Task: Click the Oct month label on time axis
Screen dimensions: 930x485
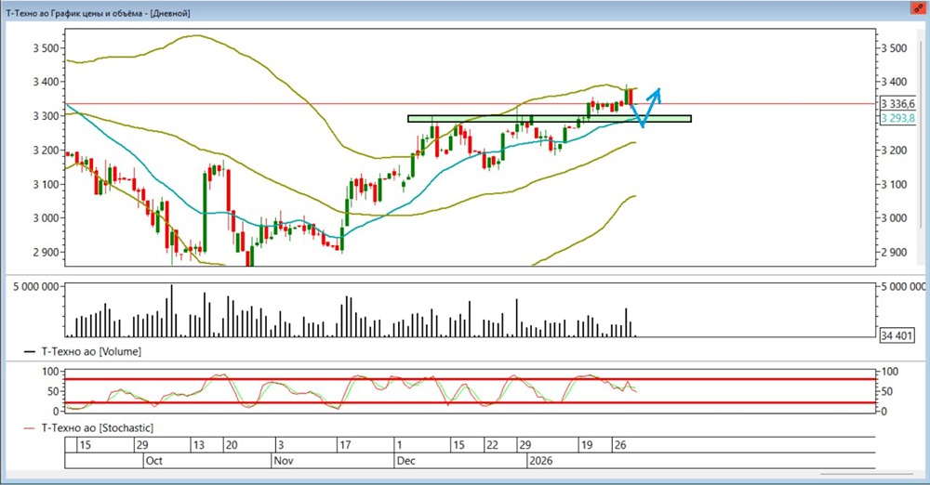Action: [x=153, y=461]
